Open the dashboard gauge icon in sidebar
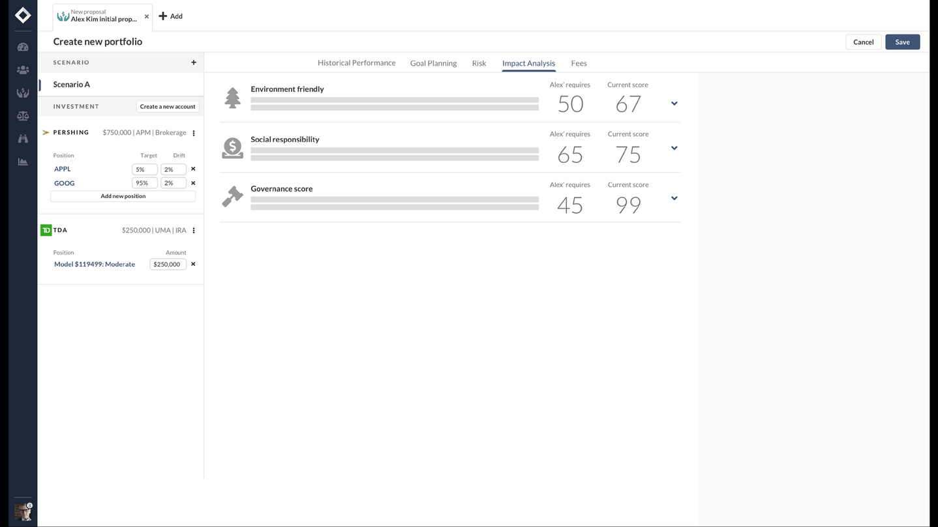The width and height of the screenshot is (938, 527). (x=23, y=47)
